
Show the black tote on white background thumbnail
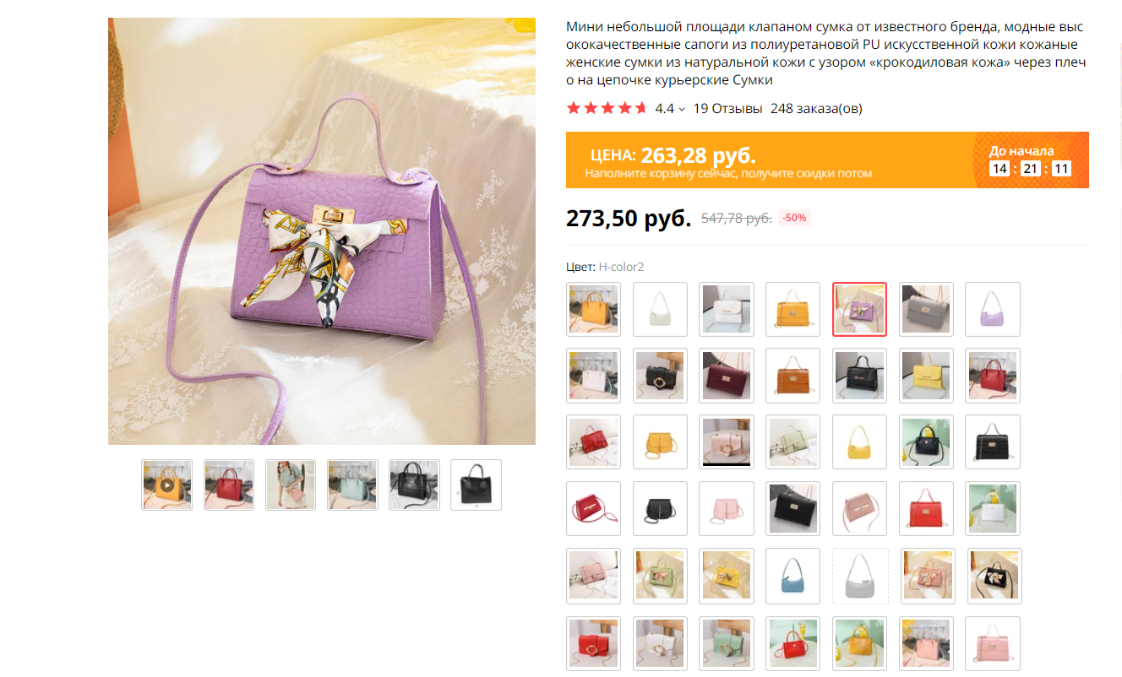pyautogui.click(x=476, y=485)
